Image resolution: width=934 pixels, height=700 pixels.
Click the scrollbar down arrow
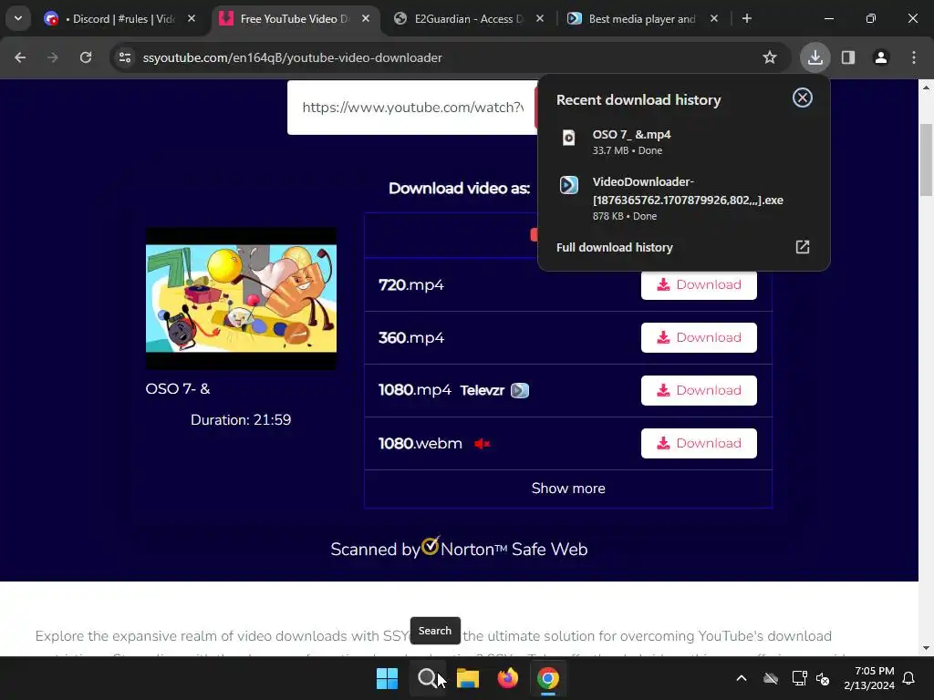pyautogui.click(x=927, y=648)
